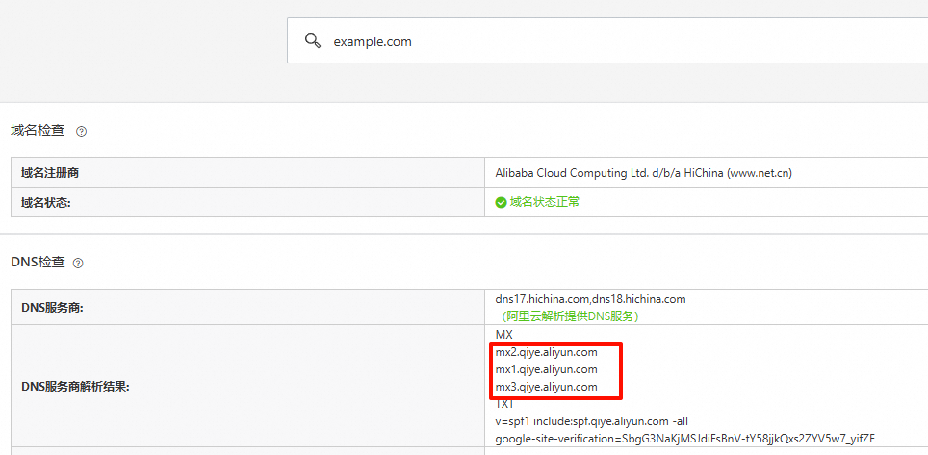This screenshot has height=455, width=928.
Task: Click the DNS服务商 row label
Action: click(52, 307)
